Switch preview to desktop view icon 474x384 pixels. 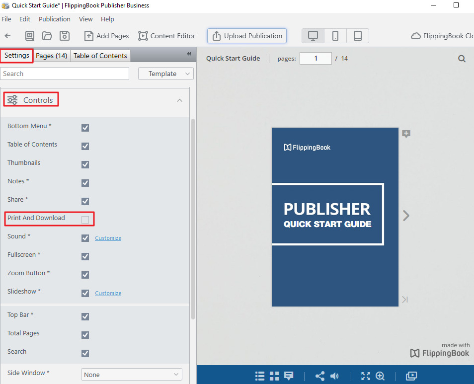pyautogui.click(x=313, y=36)
